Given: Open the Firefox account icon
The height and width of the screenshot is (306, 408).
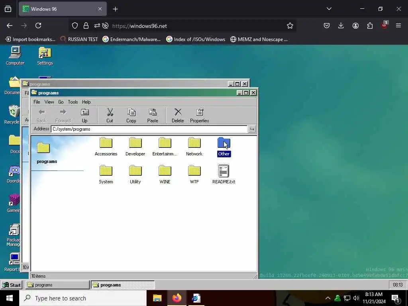Looking at the screenshot, I should coord(355,25).
